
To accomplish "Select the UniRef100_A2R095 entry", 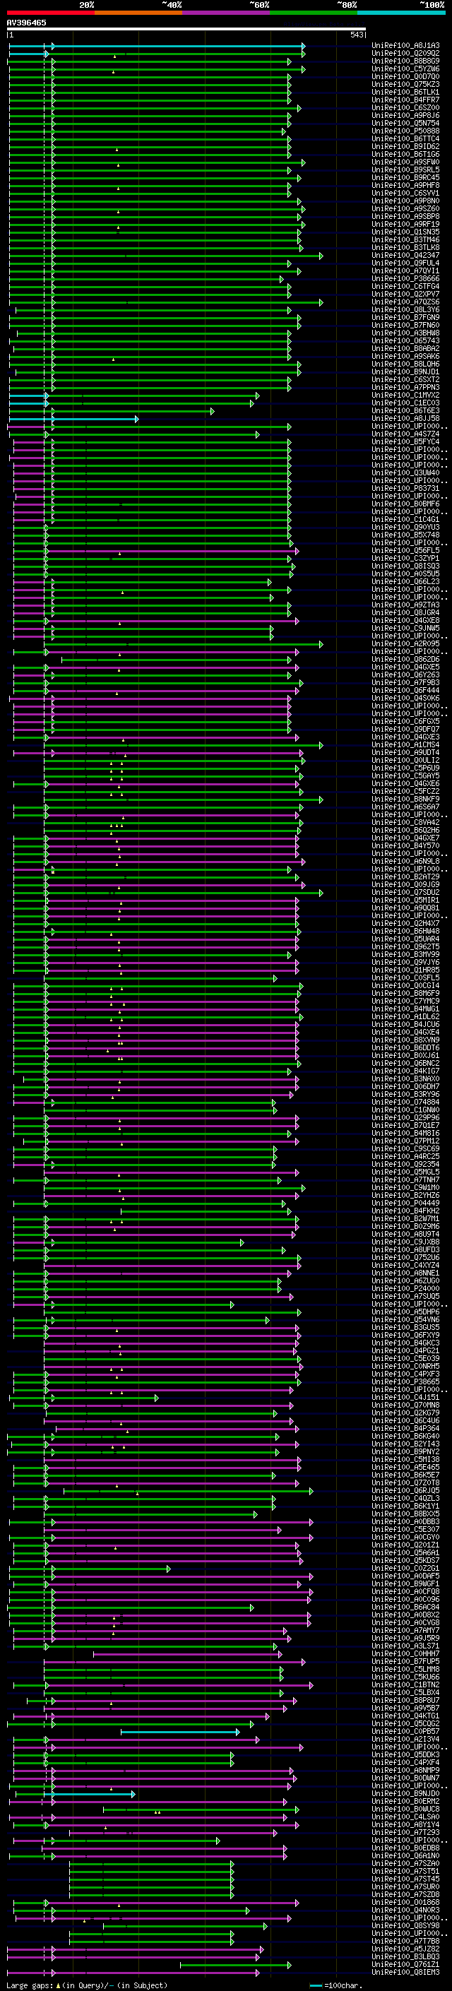I will [x=405, y=644].
